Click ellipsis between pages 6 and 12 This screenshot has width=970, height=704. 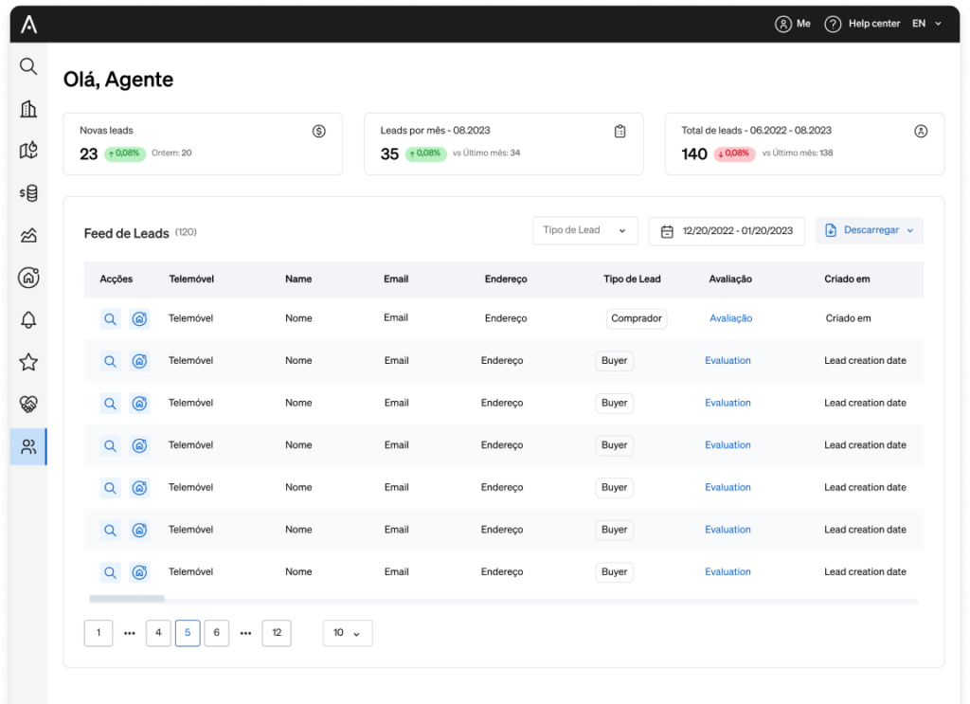(245, 634)
